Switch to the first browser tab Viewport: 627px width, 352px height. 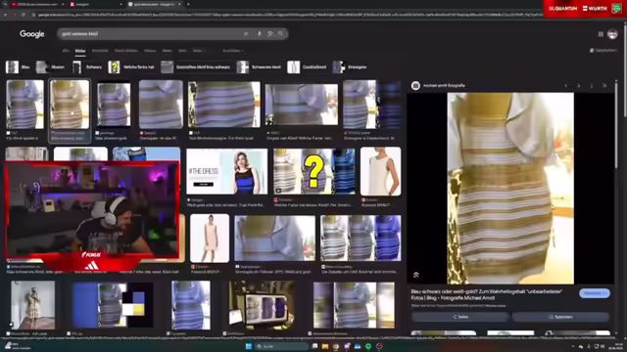tap(37, 4)
